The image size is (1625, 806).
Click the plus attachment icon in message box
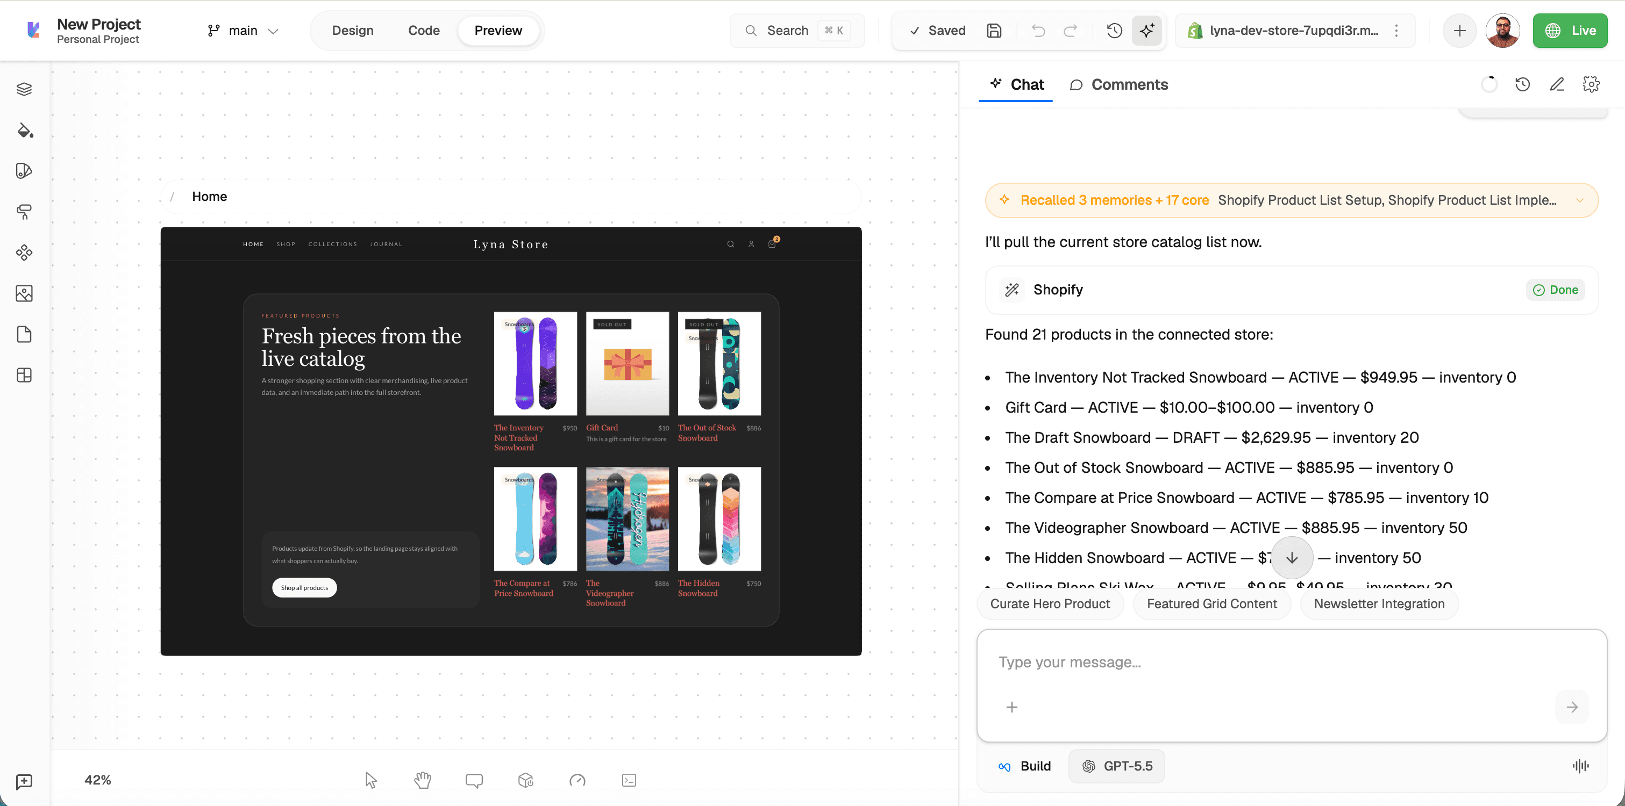pos(1012,707)
